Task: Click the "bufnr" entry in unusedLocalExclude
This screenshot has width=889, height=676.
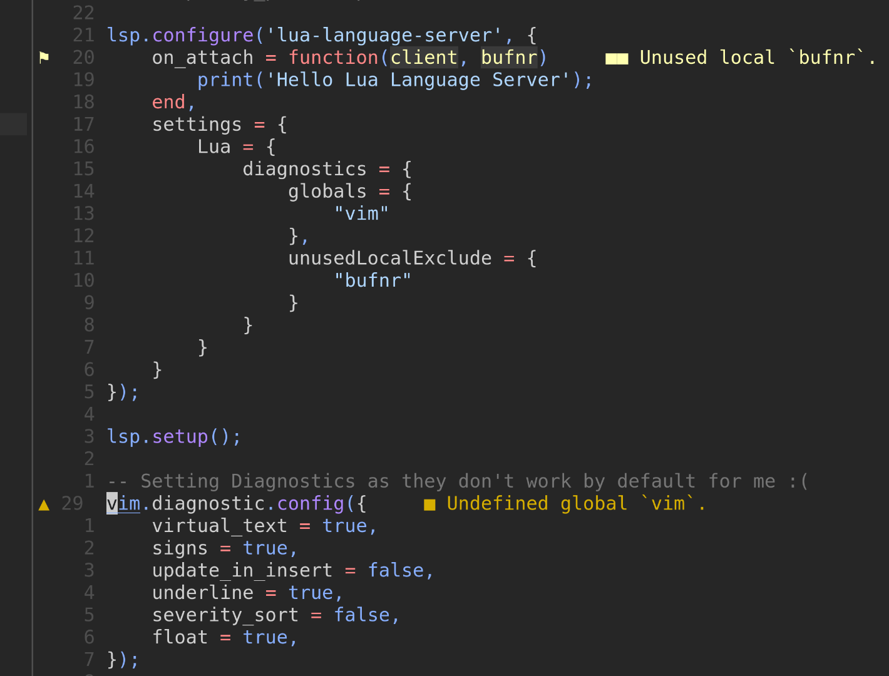Action: pos(373,280)
